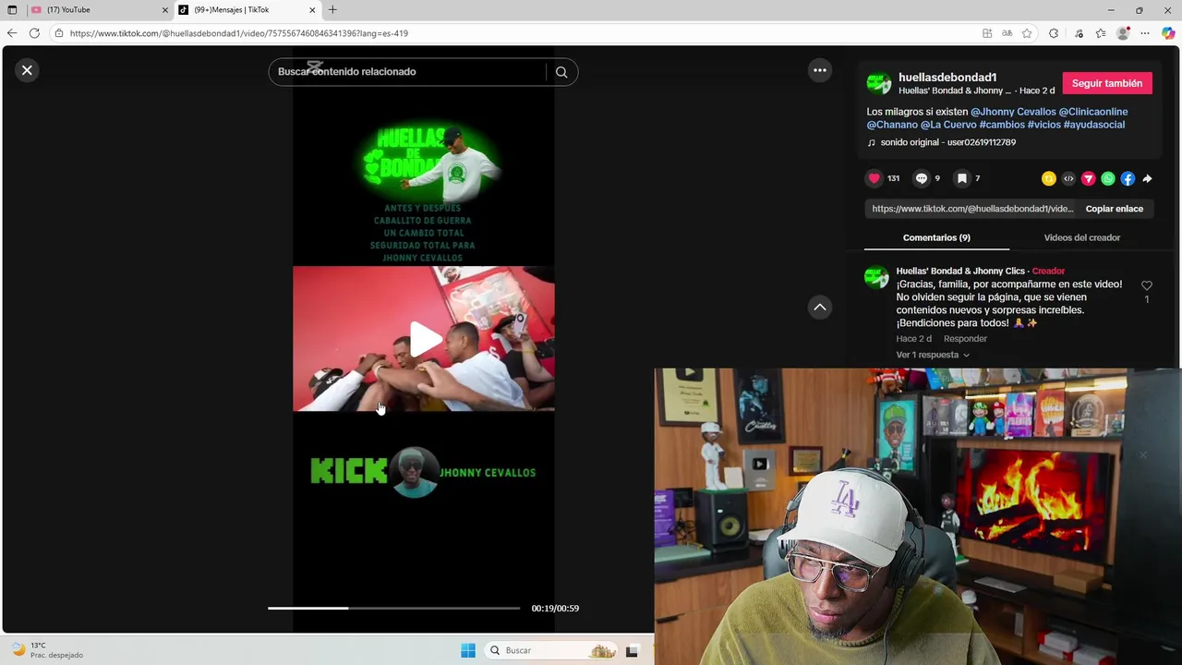Select the video share URL field
Viewport: 1182px width, 665px height.
(x=972, y=209)
